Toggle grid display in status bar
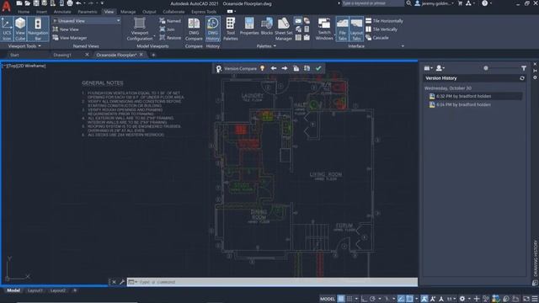The height and width of the screenshot is (303, 539). tap(341, 299)
